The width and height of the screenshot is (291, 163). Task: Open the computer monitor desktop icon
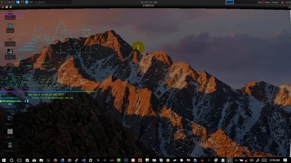[10, 145]
